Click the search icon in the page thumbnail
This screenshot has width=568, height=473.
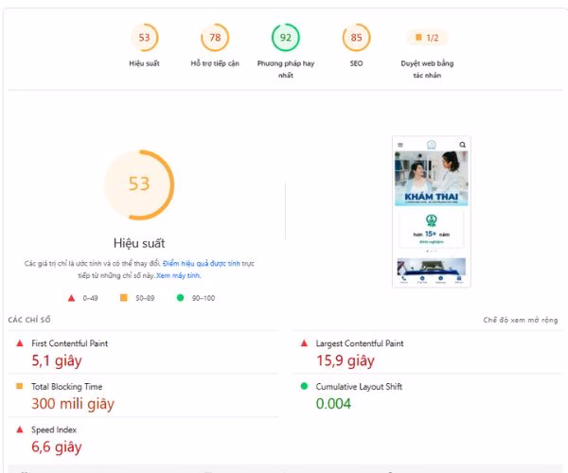463,145
